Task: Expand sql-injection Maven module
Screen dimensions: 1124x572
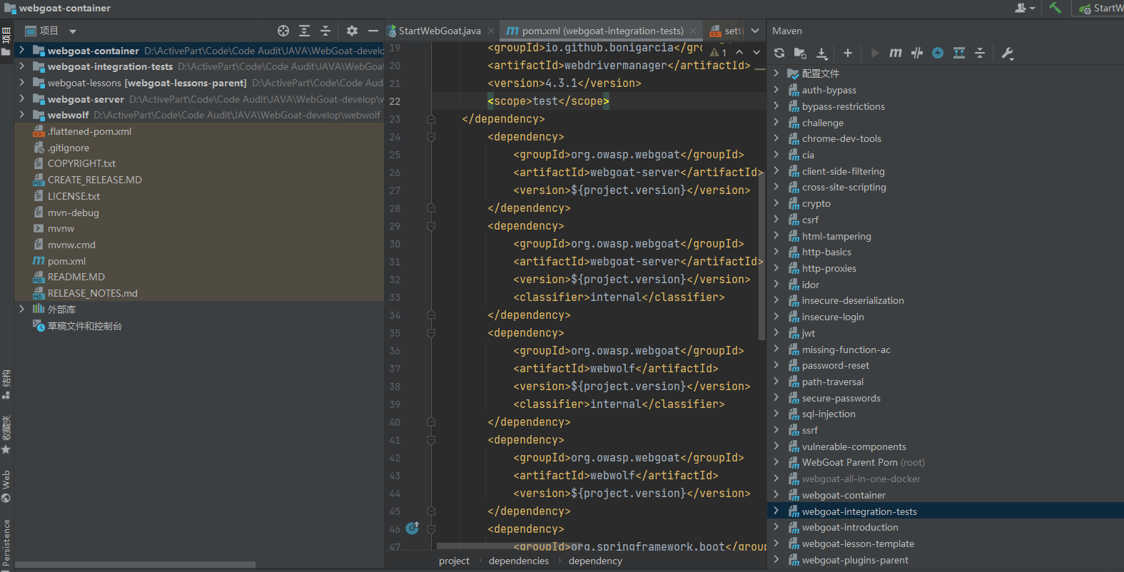Action: coord(776,413)
